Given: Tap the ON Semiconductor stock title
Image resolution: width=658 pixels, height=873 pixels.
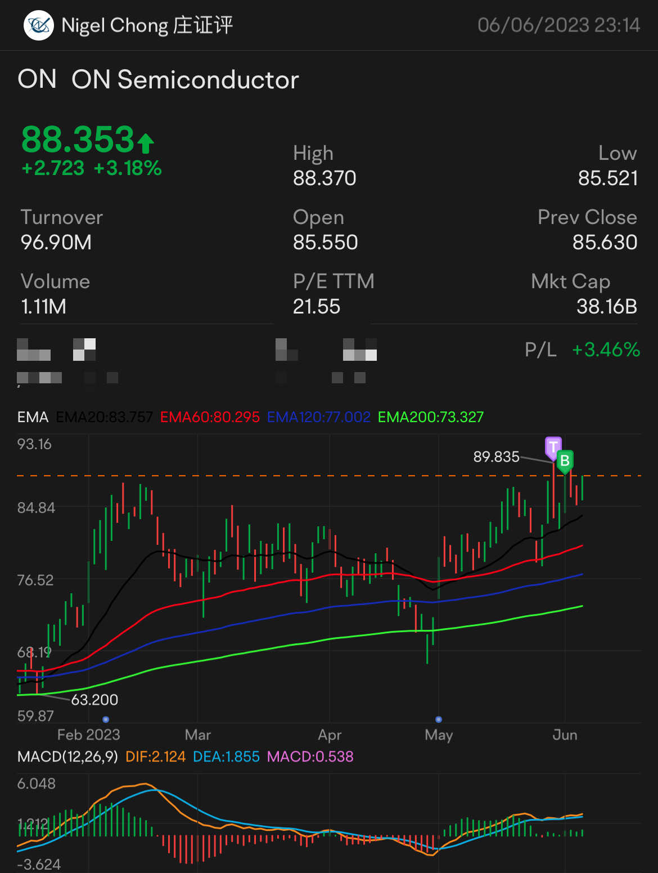Looking at the screenshot, I should 185,79.
